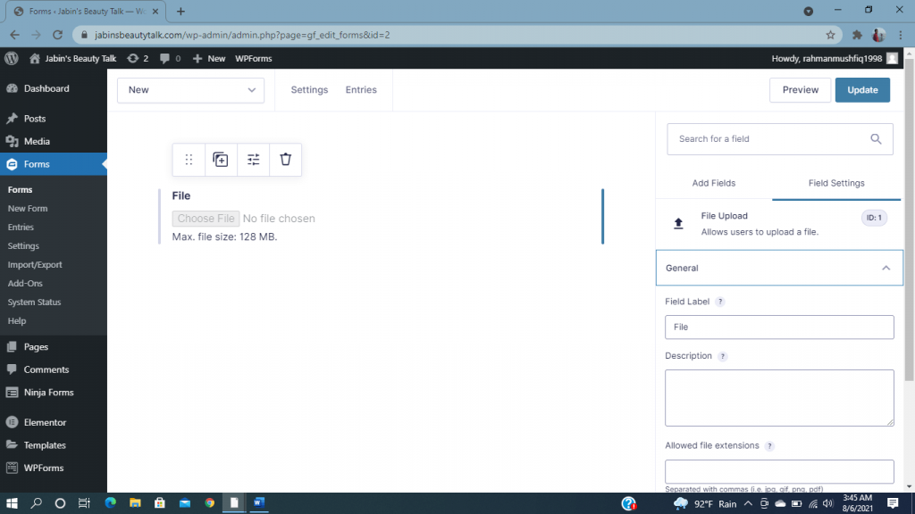Screen dimensions: 915x514
Task: Click the drag handle icon of File field
Action: point(189,160)
